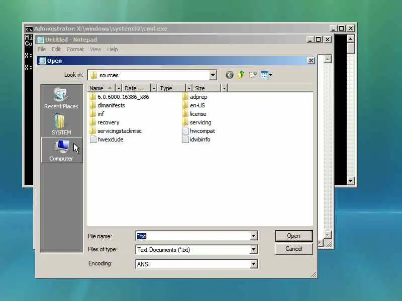Image resolution: width=402 pixels, height=301 pixels.
Task: Close the Open dialog with X
Action: click(311, 60)
